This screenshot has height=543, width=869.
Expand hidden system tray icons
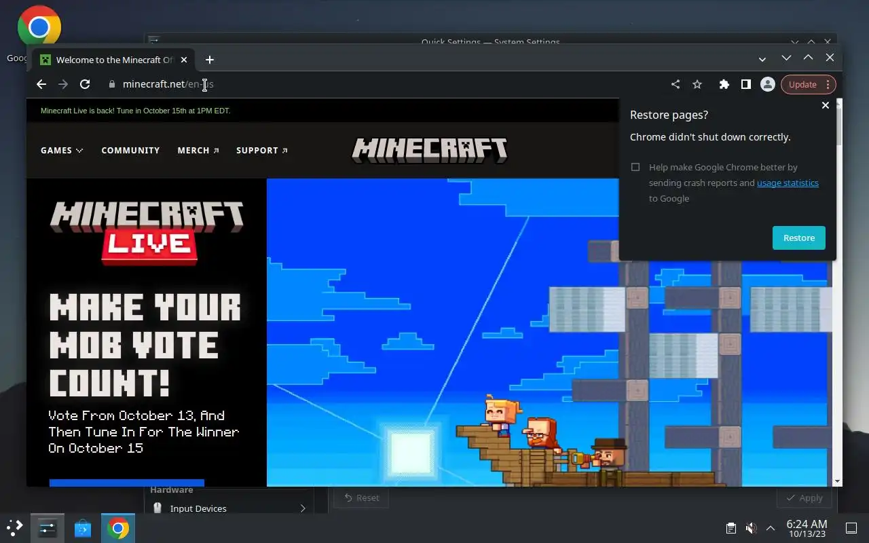coord(771,528)
